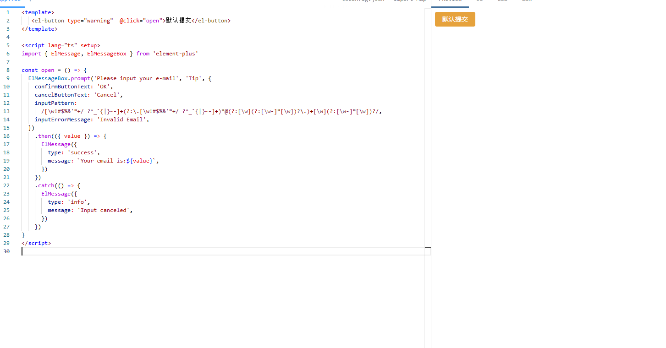This screenshot has width=666, height=348.
Task: Click the .catch(() => { line
Action: pyautogui.click(x=58, y=185)
